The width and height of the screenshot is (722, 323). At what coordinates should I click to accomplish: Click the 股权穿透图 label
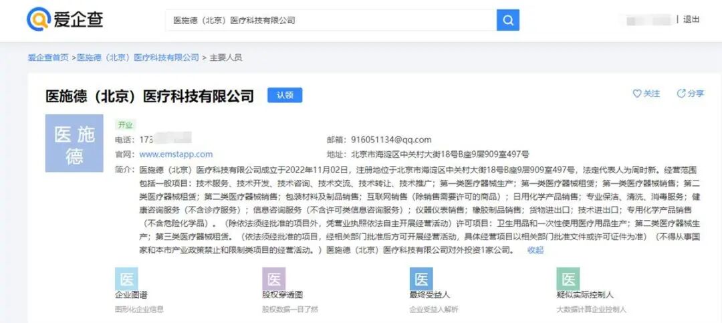pos(282,296)
